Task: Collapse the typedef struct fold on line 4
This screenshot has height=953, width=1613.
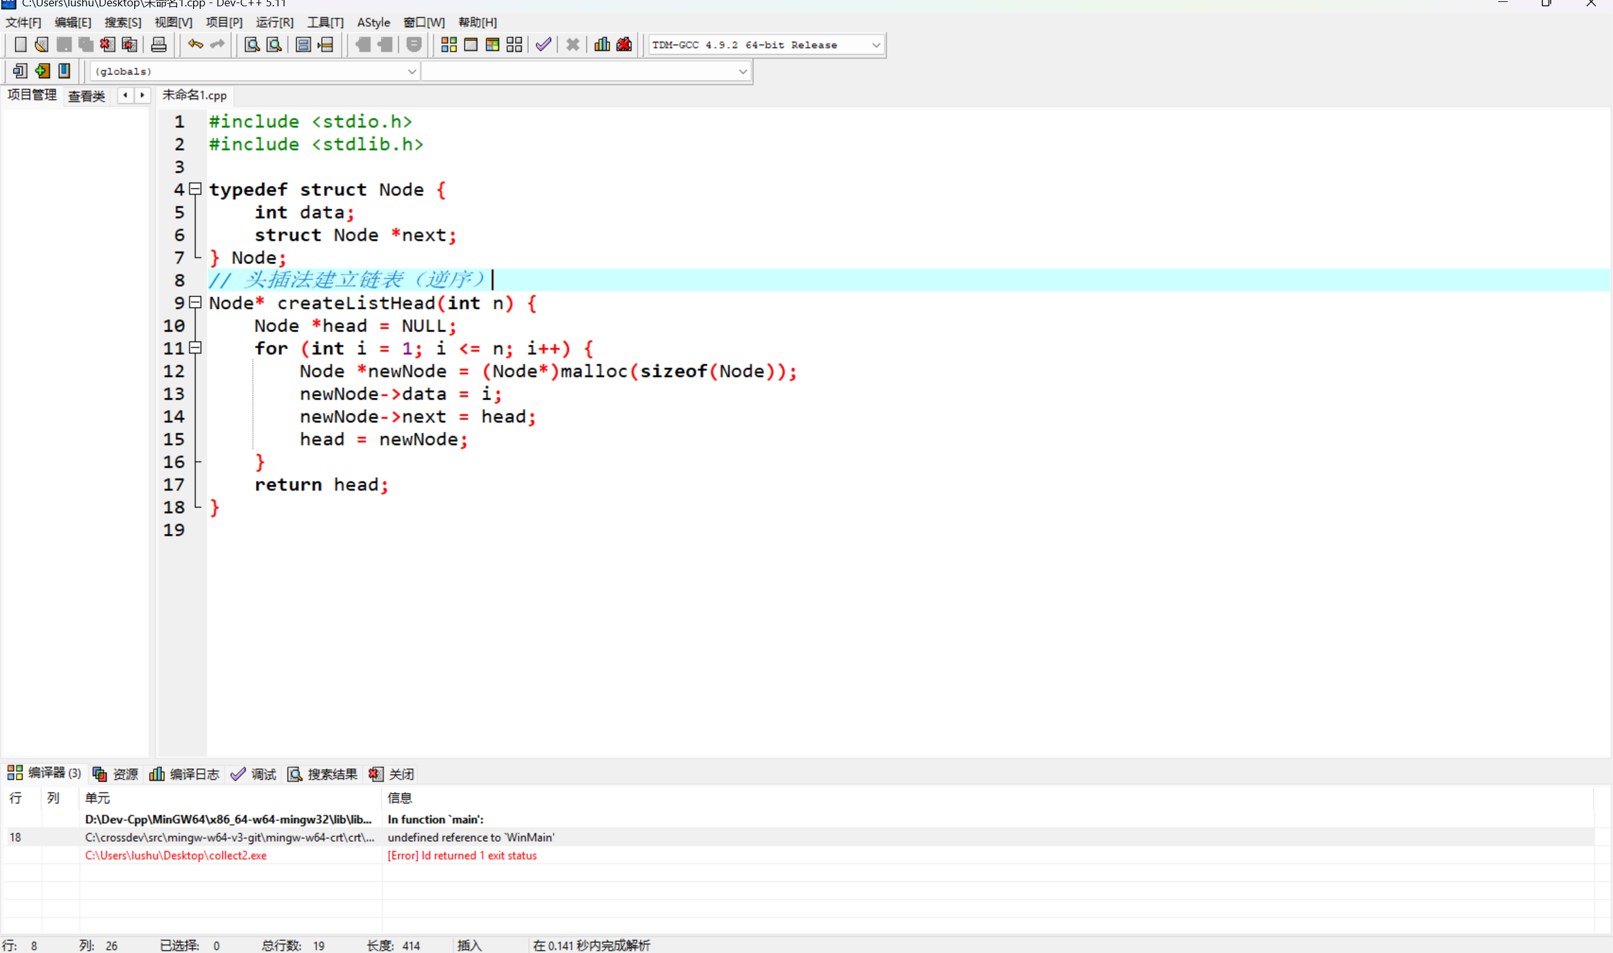Action: click(196, 189)
